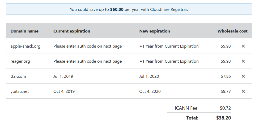Remove yoitsu.net using its X icon

coord(243,91)
